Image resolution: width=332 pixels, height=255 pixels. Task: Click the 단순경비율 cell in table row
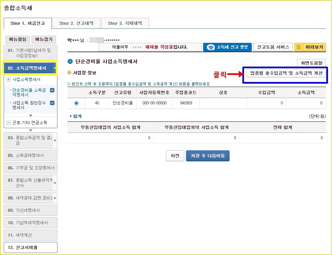123,103
